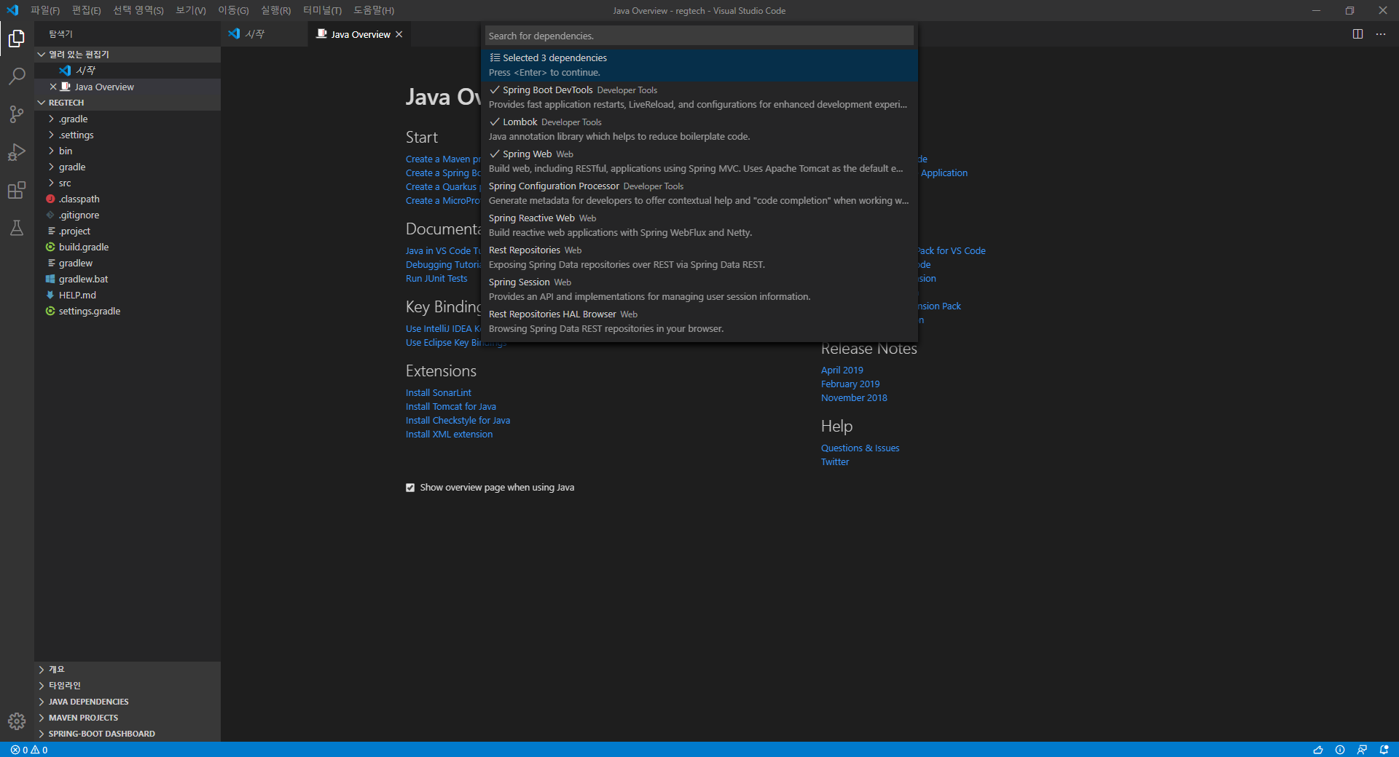1399x757 pixels.
Task: Open the Manage settings gear
Action: coord(16,722)
